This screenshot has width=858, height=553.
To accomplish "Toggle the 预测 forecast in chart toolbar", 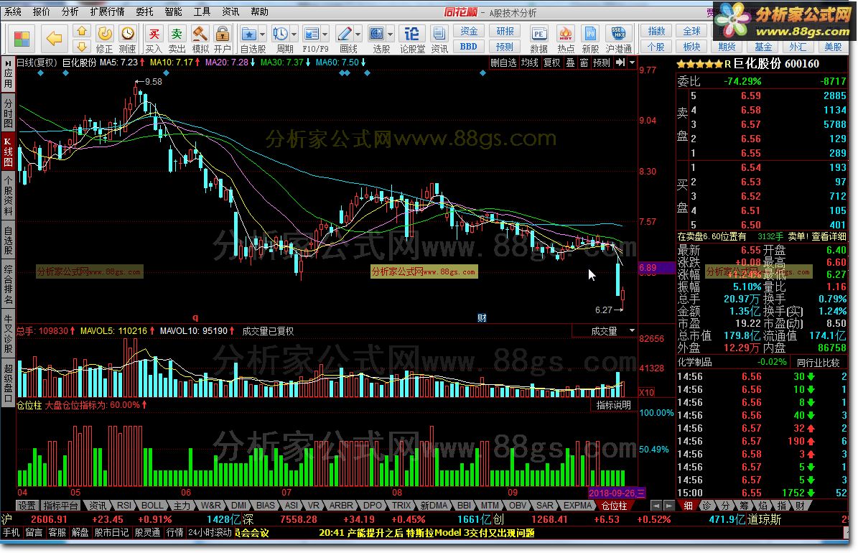I will [602, 62].
